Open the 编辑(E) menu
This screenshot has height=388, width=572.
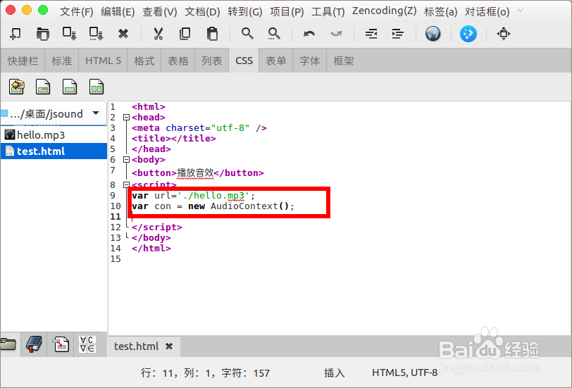(x=118, y=12)
